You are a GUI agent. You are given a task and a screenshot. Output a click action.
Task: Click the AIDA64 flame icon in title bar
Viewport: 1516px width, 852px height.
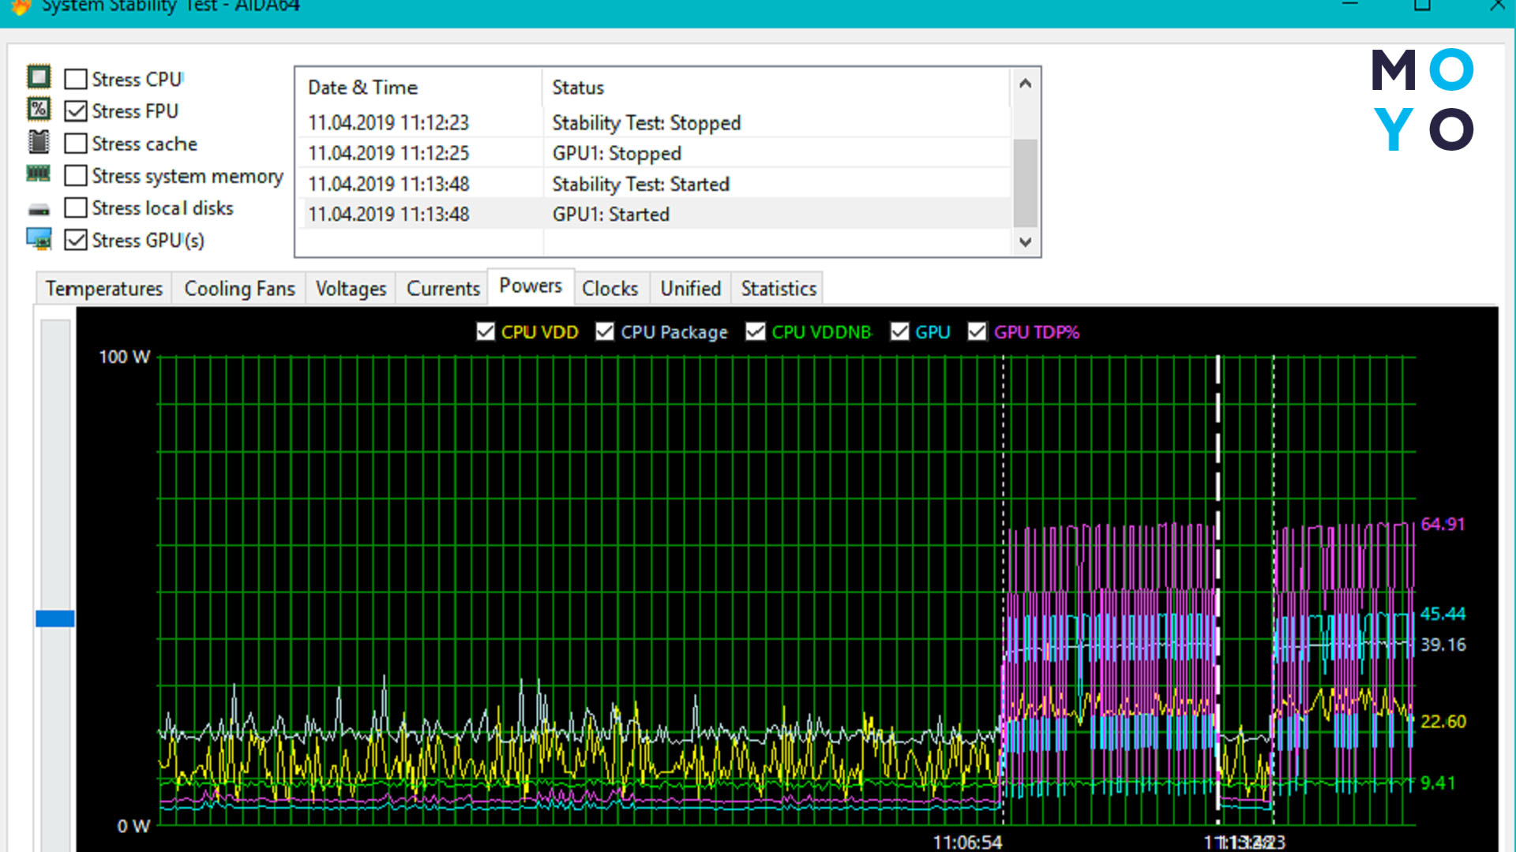[x=21, y=7]
